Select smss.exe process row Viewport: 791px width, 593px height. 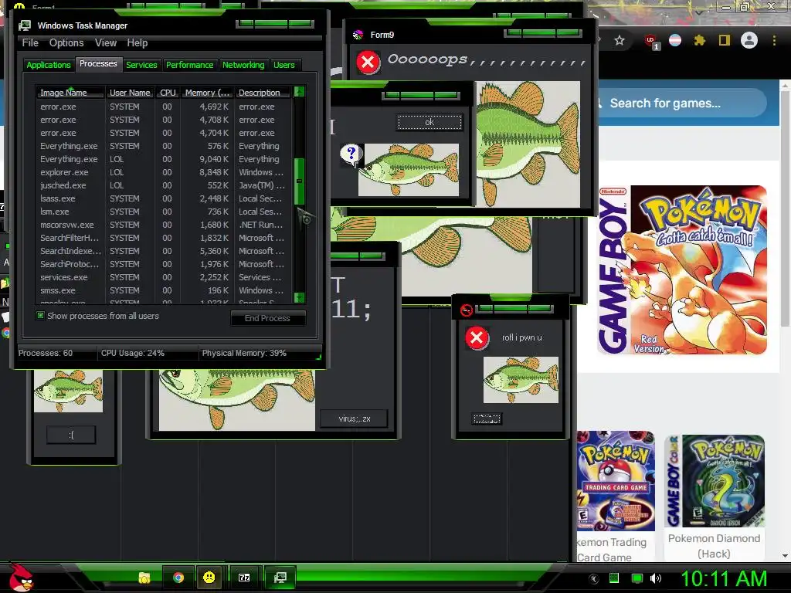point(164,290)
